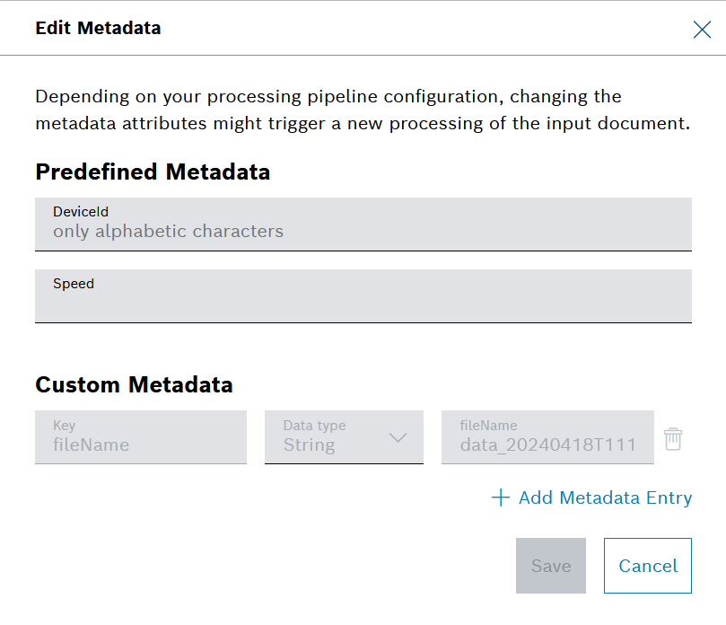Click the plus icon before Add Metadata Entry
Viewport: 726px width, 625px height.
click(501, 497)
